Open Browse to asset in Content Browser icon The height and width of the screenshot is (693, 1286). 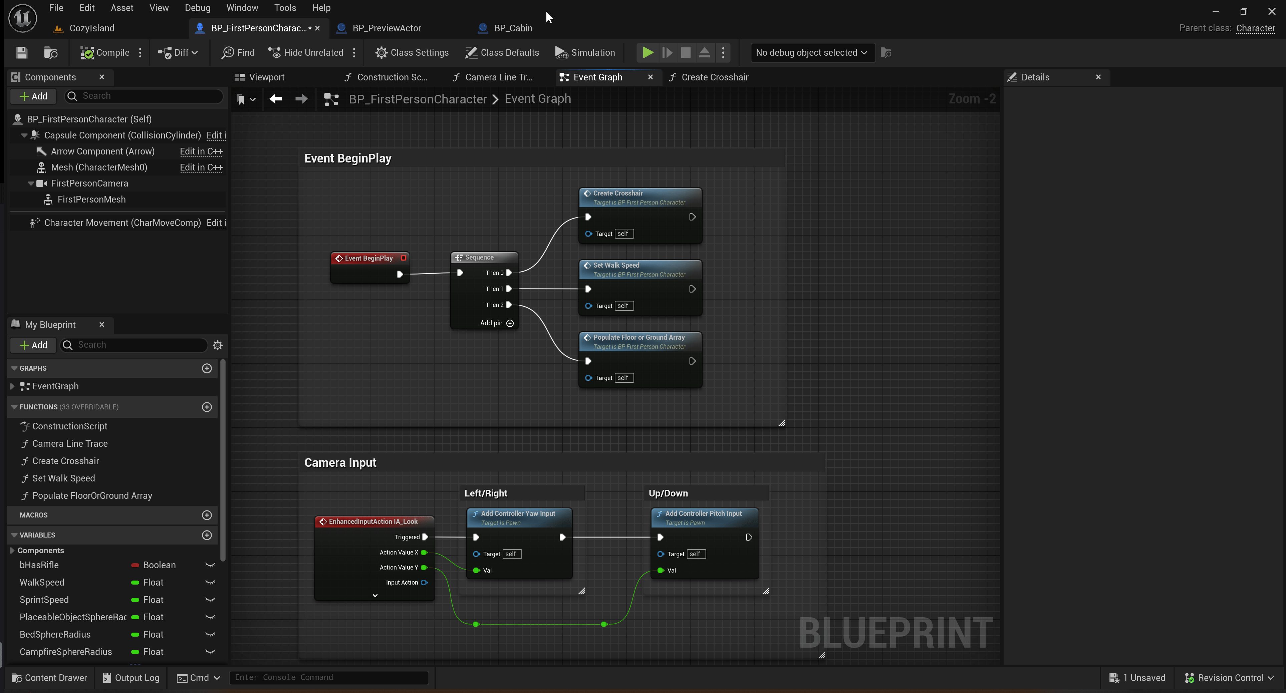(x=51, y=52)
